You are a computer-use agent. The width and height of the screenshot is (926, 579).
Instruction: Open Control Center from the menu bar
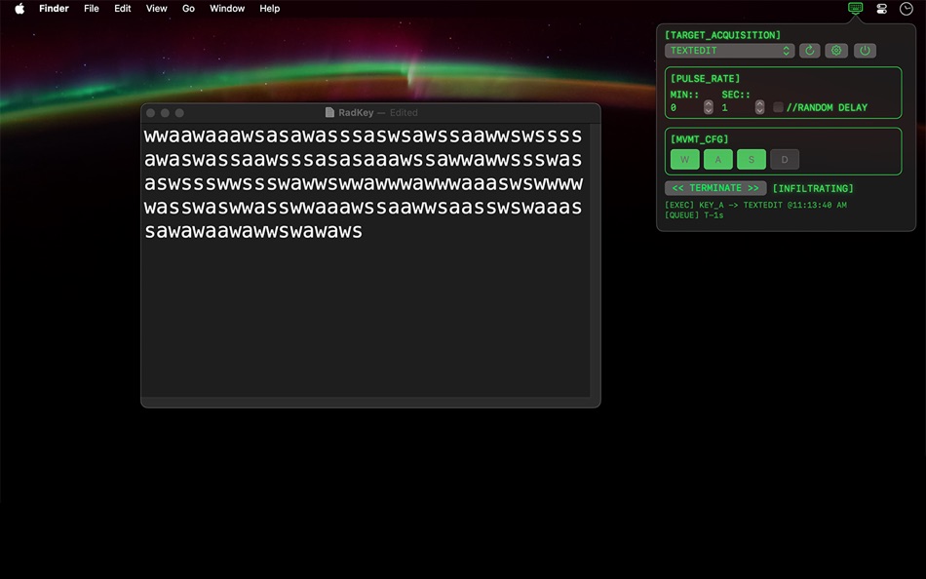(882, 8)
